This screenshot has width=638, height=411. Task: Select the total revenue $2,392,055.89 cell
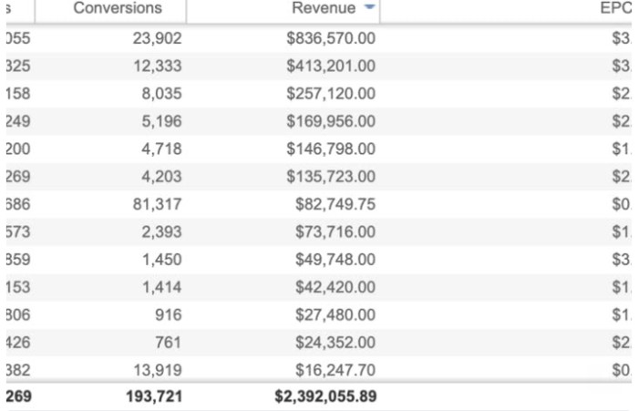[x=325, y=396]
